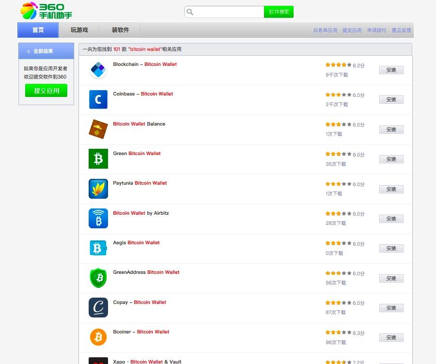
Task: Click Airbitz's 28次下载 text
Action: pyautogui.click(x=336, y=223)
